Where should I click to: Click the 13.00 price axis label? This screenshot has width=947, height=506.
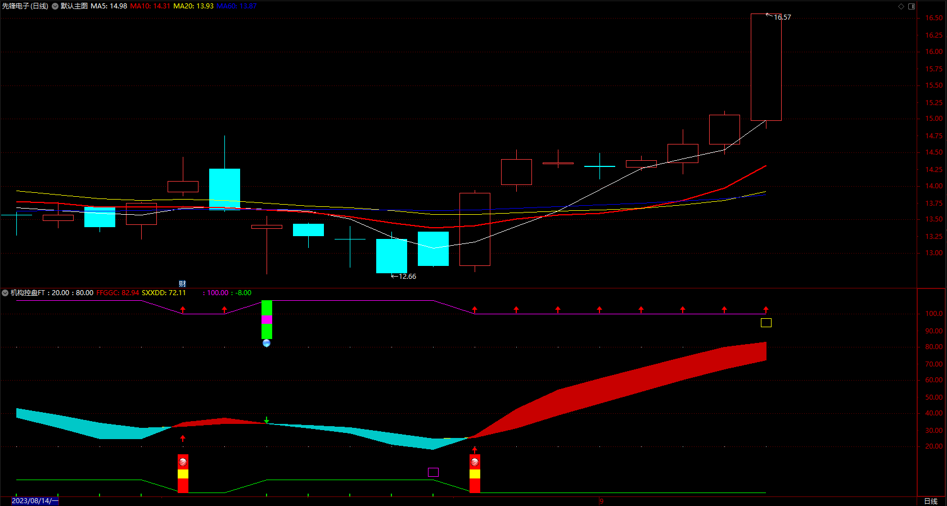tap(934, 253)
